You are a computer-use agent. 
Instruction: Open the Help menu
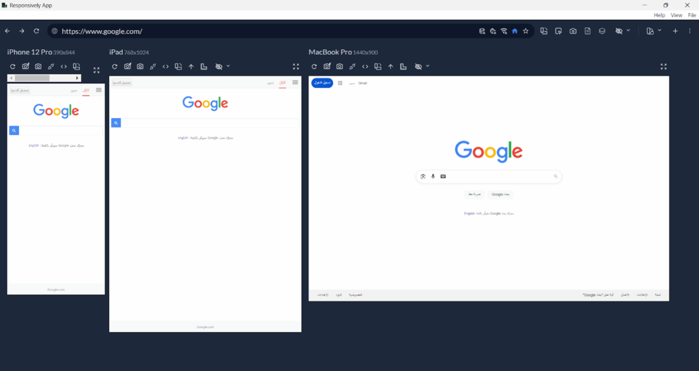click(659, 15)
